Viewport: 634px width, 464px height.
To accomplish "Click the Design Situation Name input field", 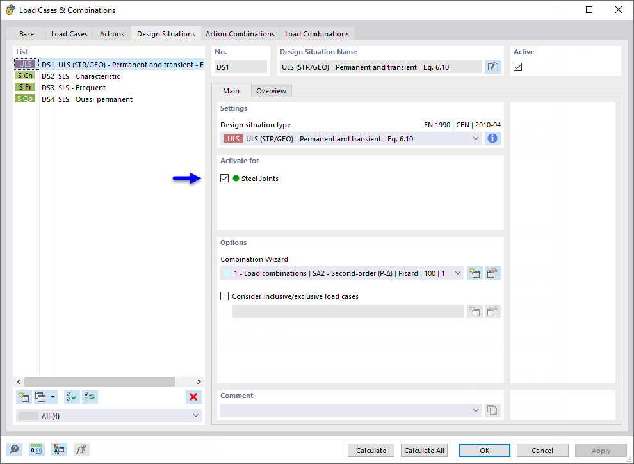I will coord(380,67).
